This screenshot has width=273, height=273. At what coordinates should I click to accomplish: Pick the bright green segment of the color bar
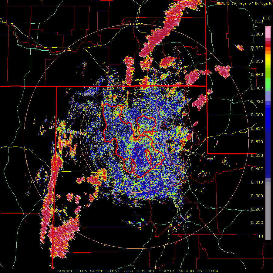click(x=268, y=83)
